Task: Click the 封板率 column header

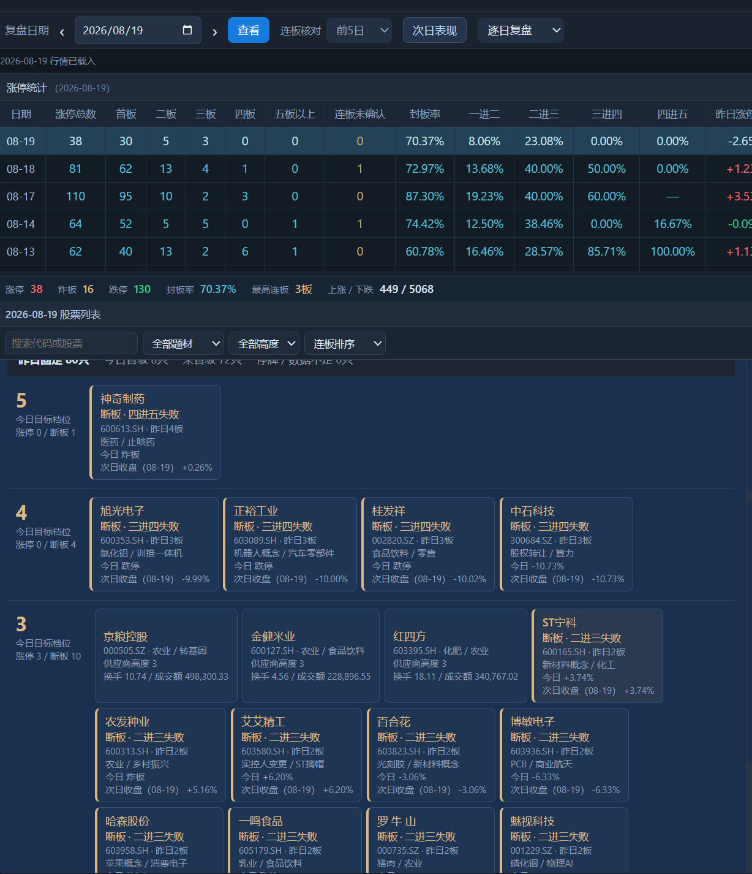Action: (x=425, y=114)
